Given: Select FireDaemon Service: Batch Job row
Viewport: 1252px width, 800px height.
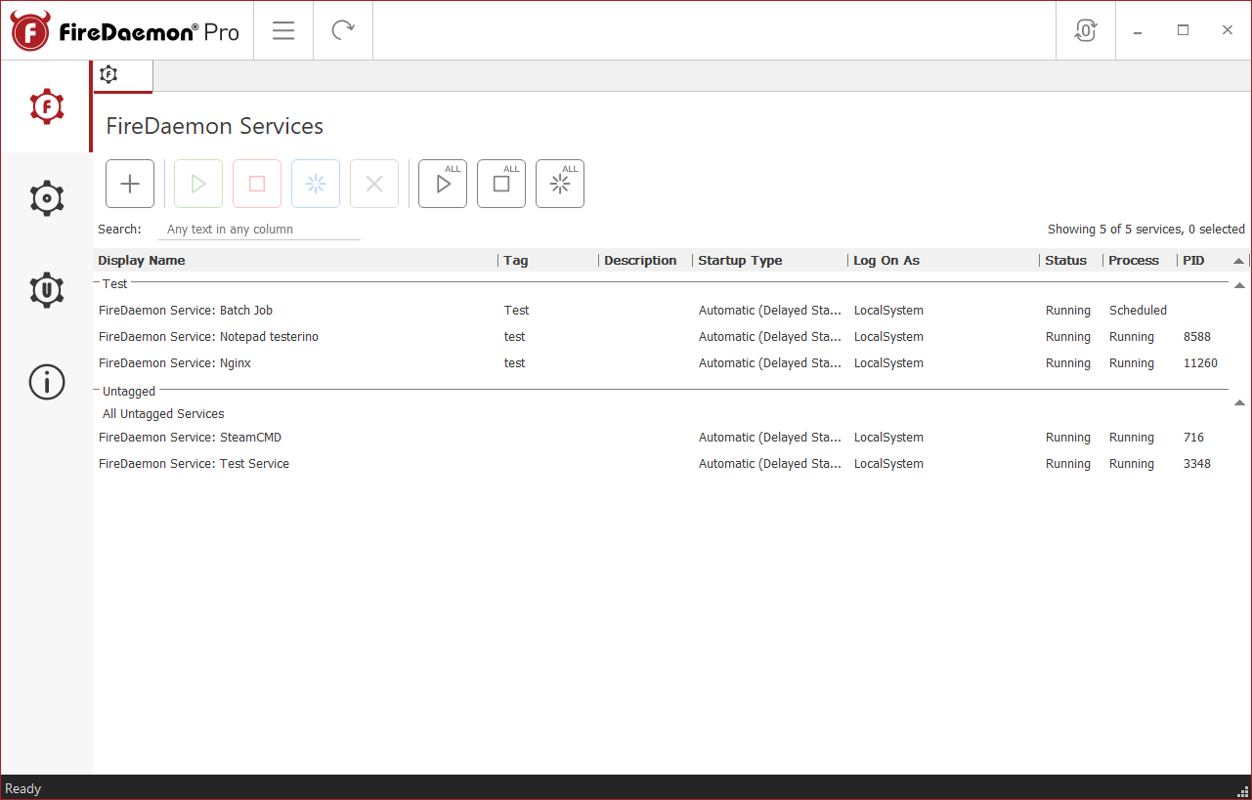Looking at the screenshot, I should (662, 311).
